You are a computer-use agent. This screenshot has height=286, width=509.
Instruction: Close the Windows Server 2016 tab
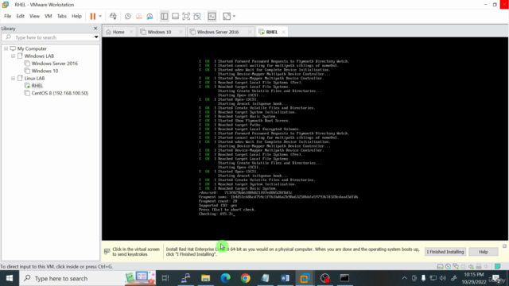[x=250, y=32]
